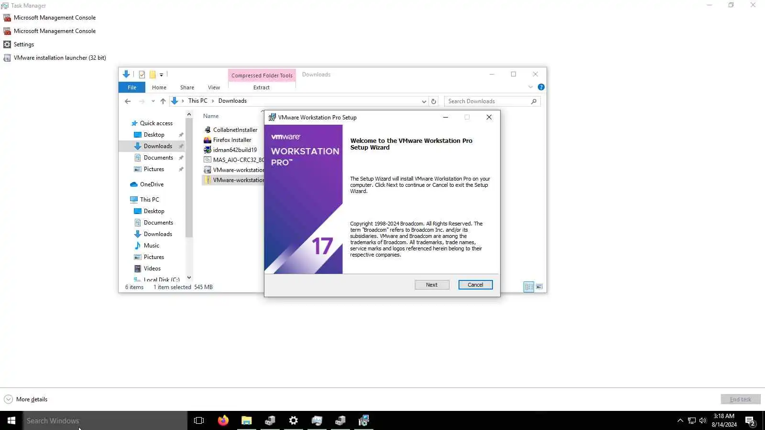Open the Share ribbon tab
The height and width of the screenshot is (430, 765).
(x=187, y=87)
